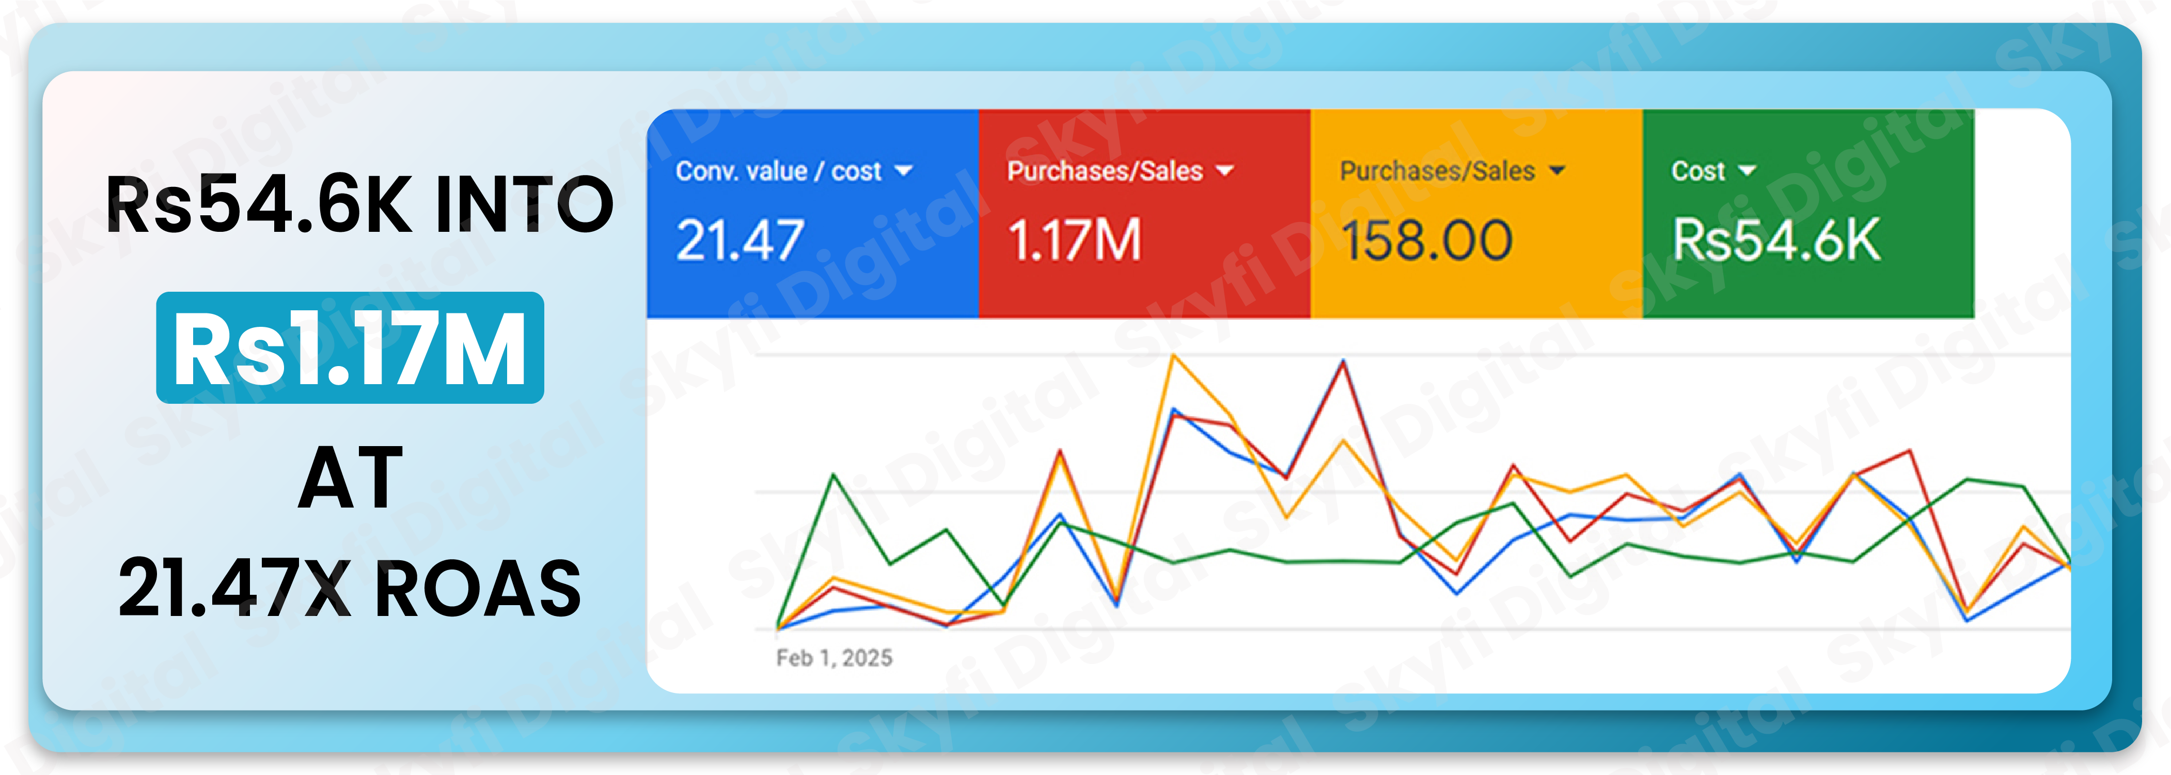Click the Conv. value / cost label
The image size is (2171, 775).
pos(778,171)
